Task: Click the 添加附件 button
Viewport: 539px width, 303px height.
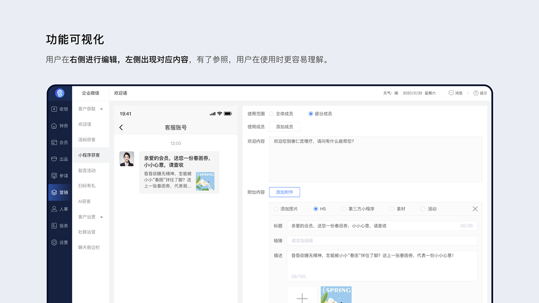Action: coord(284,192)
